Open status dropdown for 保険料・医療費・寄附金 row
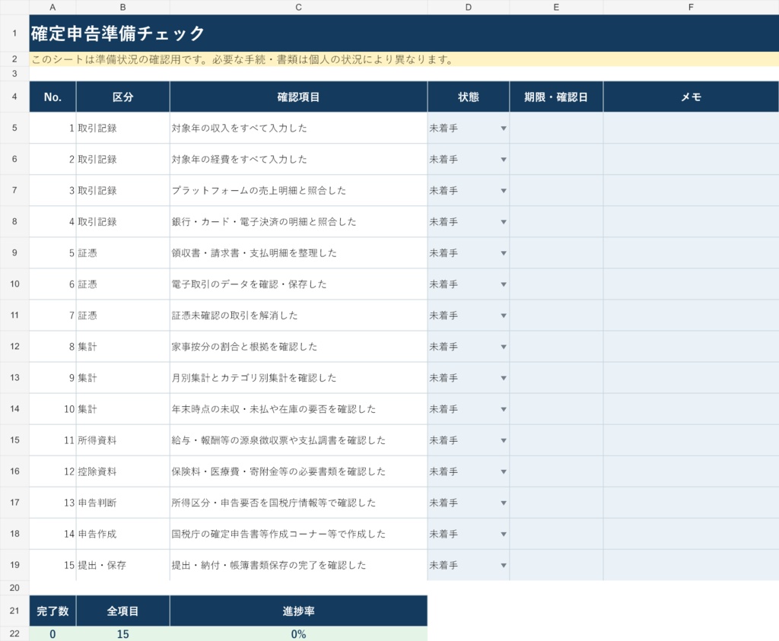Viewport: 779px width, 641px height. coord(504,472)
